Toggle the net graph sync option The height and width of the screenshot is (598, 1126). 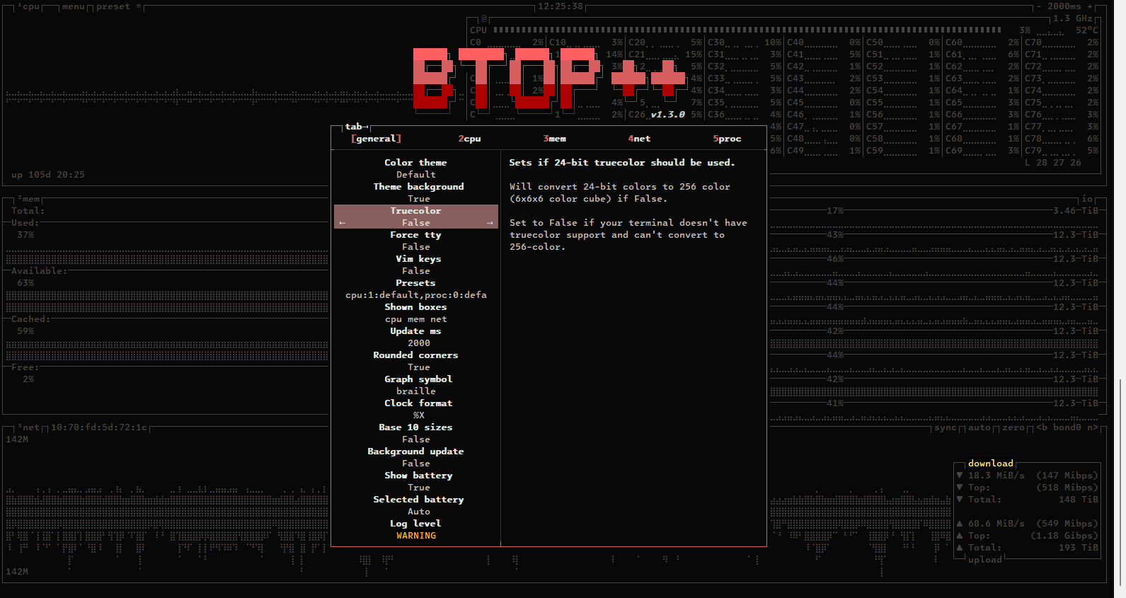[945, 427]
